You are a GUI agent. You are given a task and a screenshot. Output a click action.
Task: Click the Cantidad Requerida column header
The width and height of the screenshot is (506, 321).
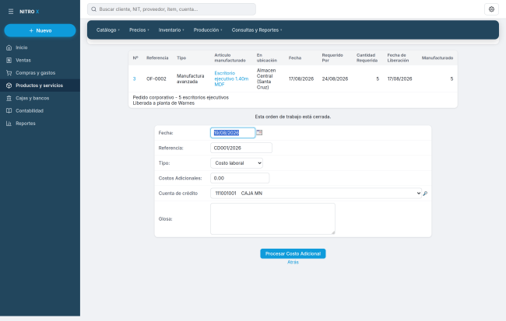[367, 58]
